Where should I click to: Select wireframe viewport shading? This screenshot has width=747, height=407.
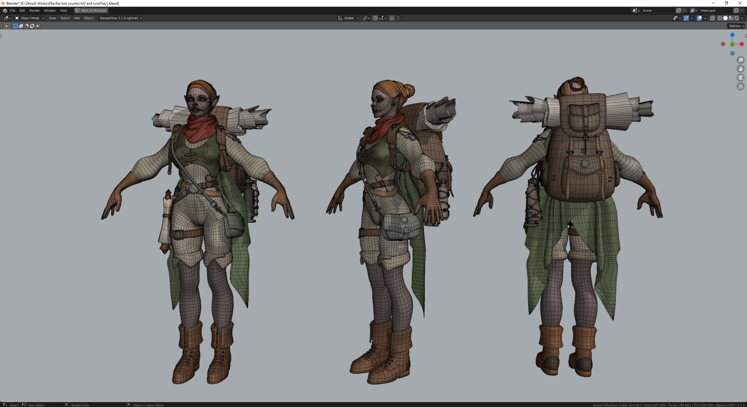pyautogui.click(x=720, y=18)
